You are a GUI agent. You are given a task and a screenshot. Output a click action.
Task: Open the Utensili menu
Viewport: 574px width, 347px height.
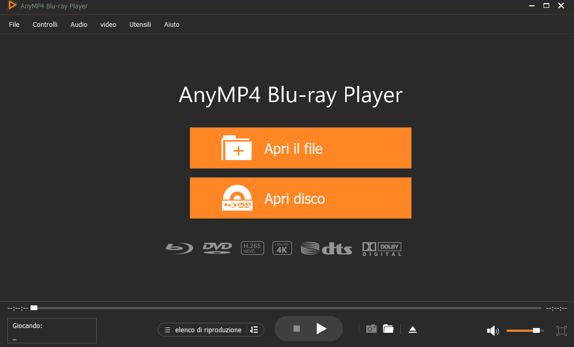coord(140,25)
